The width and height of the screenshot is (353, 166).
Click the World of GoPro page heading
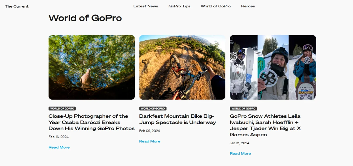pos(85,18)
